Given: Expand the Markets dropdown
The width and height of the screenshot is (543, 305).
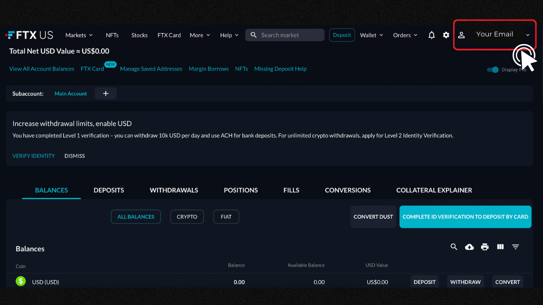Looking at the screenshot, I should click(79, 35).
